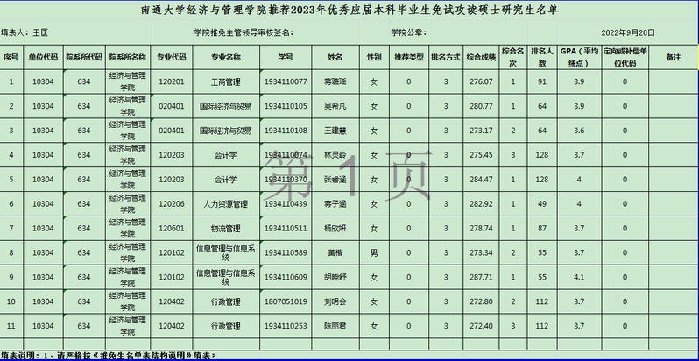Click the 综合成绩 column header
Image resolution: width=699 pixels, height=361 pixels.
pos(482,57)
